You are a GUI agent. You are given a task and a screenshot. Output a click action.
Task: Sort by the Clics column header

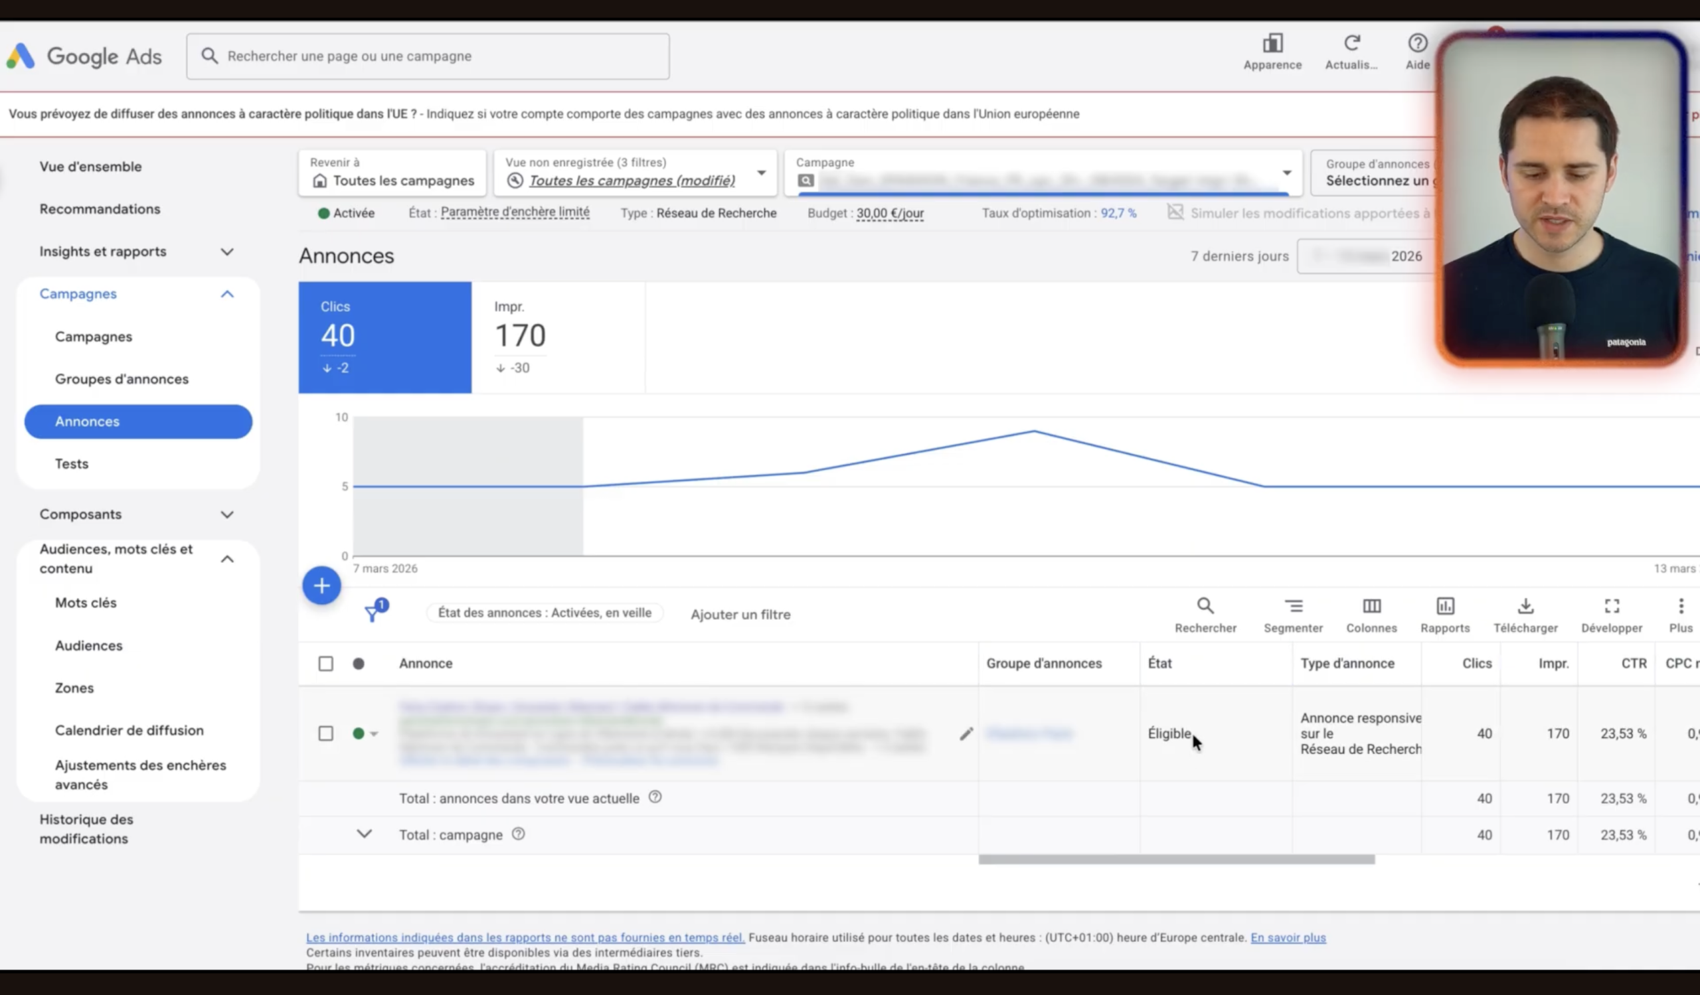[x=1477, y=663]
